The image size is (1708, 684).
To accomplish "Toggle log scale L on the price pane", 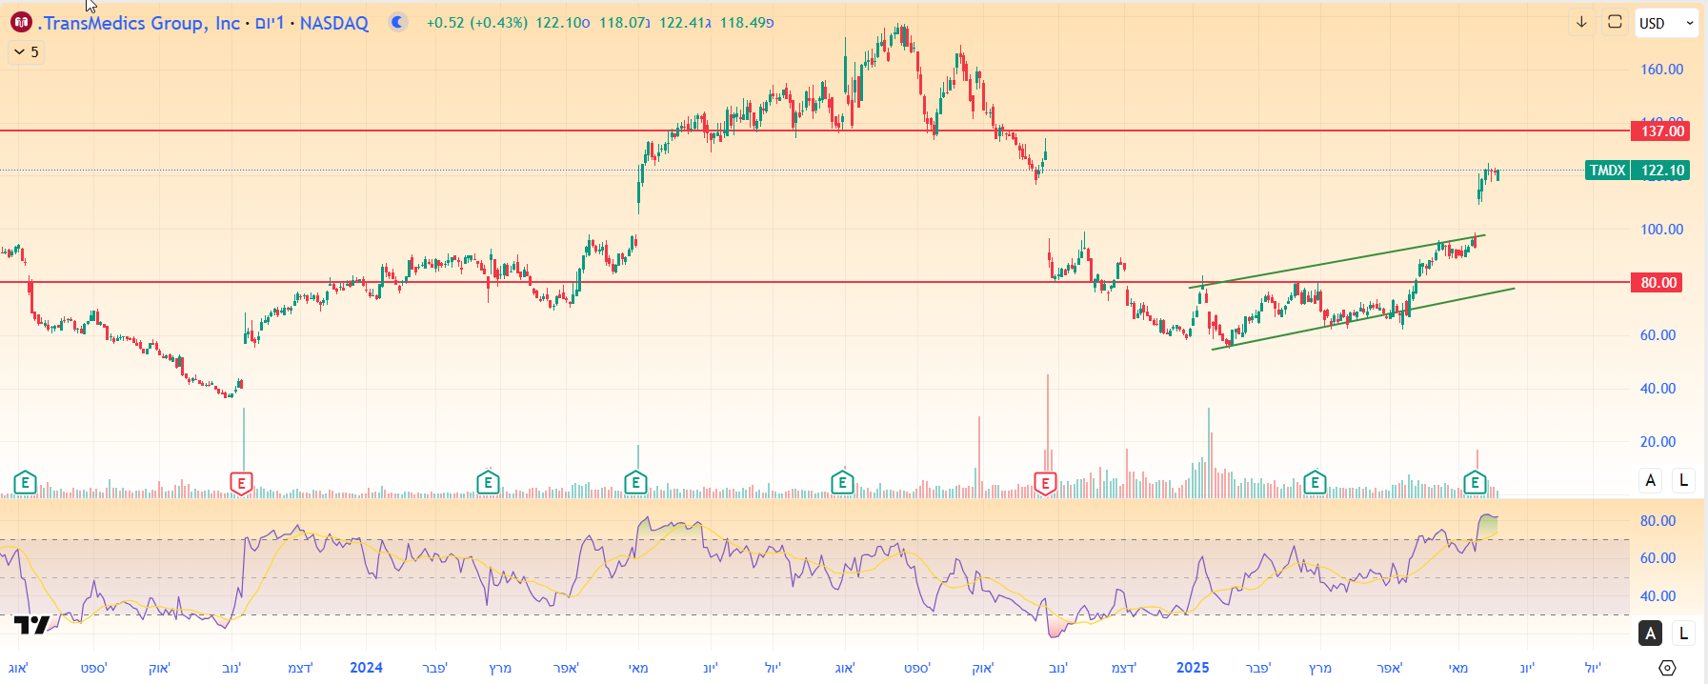I will 1683,480.
